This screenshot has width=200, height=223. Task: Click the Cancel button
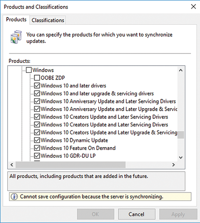(x=137, y=214)
